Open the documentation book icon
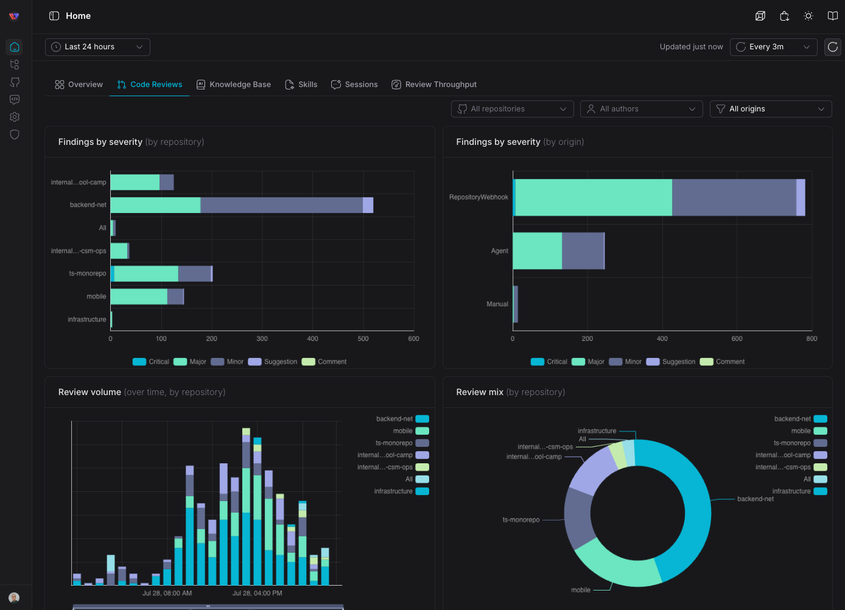 (x=833, y=16)
